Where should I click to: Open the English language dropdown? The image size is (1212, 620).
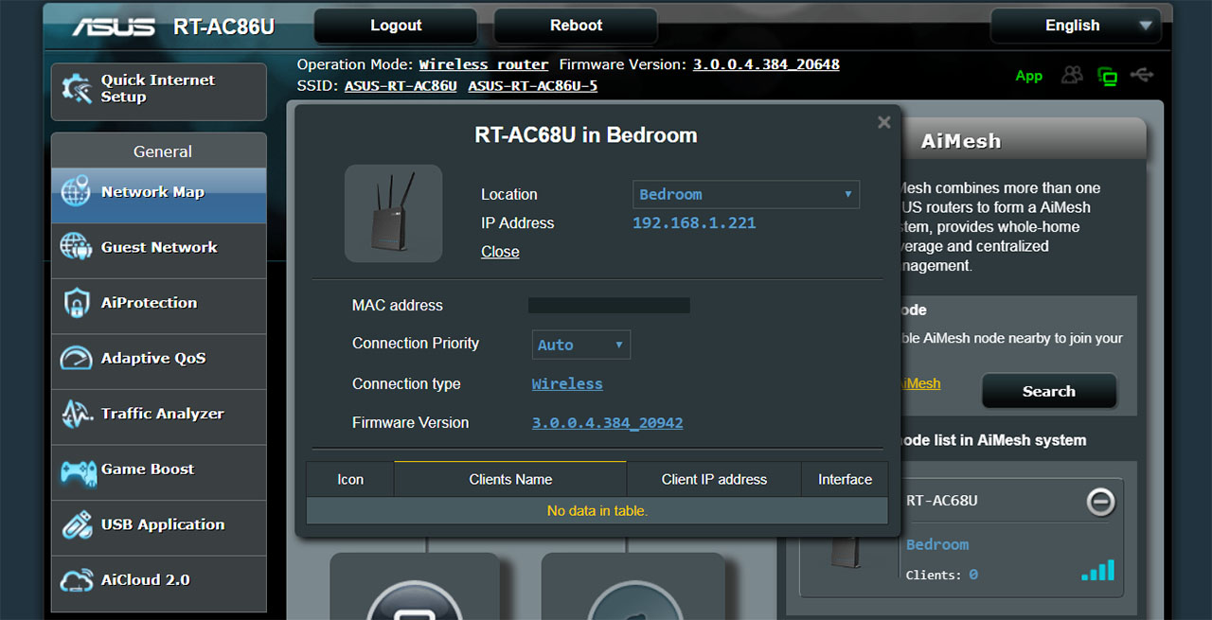point(1076,26)
